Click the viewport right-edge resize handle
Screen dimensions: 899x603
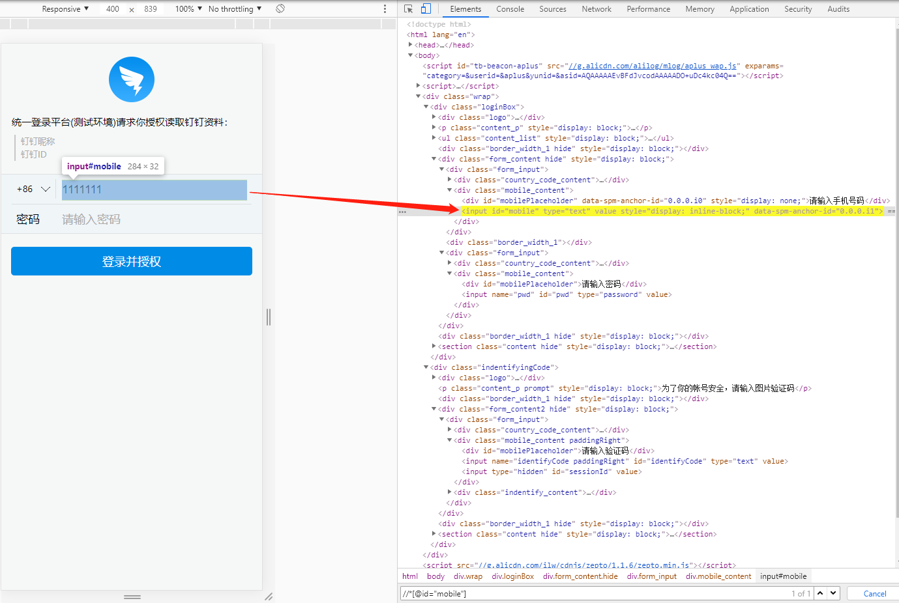269,317
